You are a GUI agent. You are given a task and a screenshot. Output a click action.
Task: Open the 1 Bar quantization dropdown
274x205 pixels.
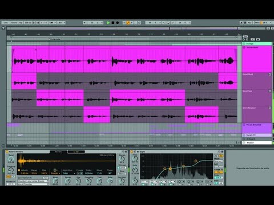point(61,23)
